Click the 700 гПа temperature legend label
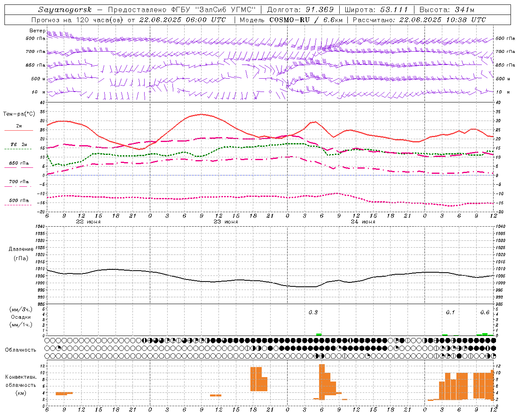 tap(19, 181)
